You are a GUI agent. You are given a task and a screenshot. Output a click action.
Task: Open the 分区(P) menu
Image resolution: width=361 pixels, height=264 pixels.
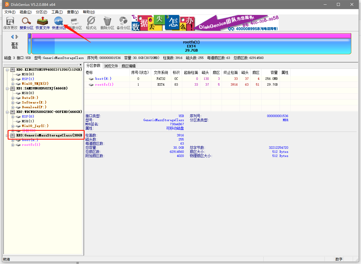pyautogui.click(x=41, y=12)
